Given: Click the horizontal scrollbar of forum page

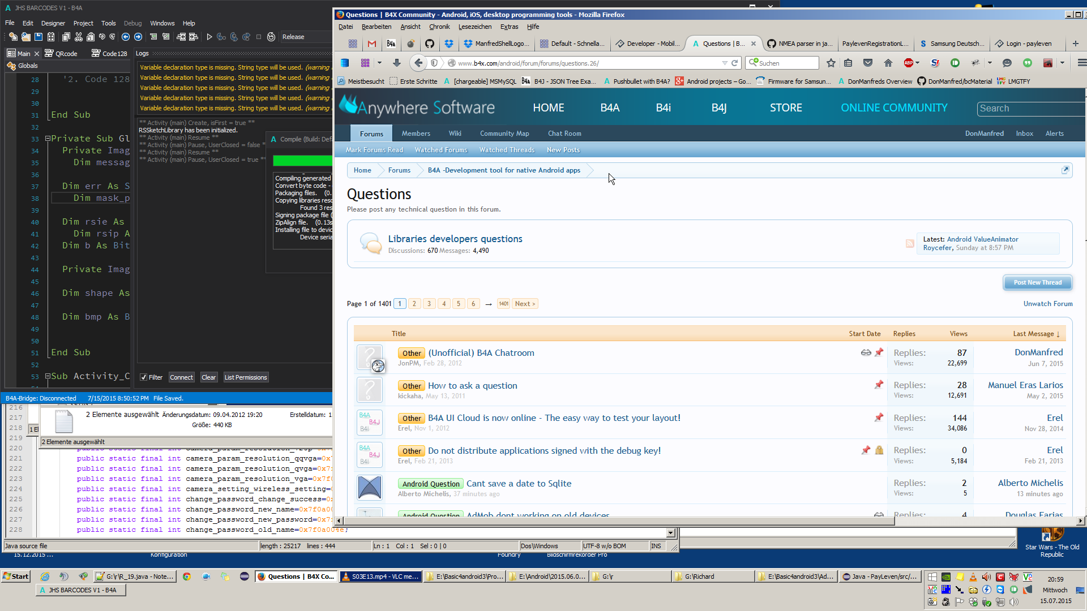Looking at the screenshot, I should 617,520.
